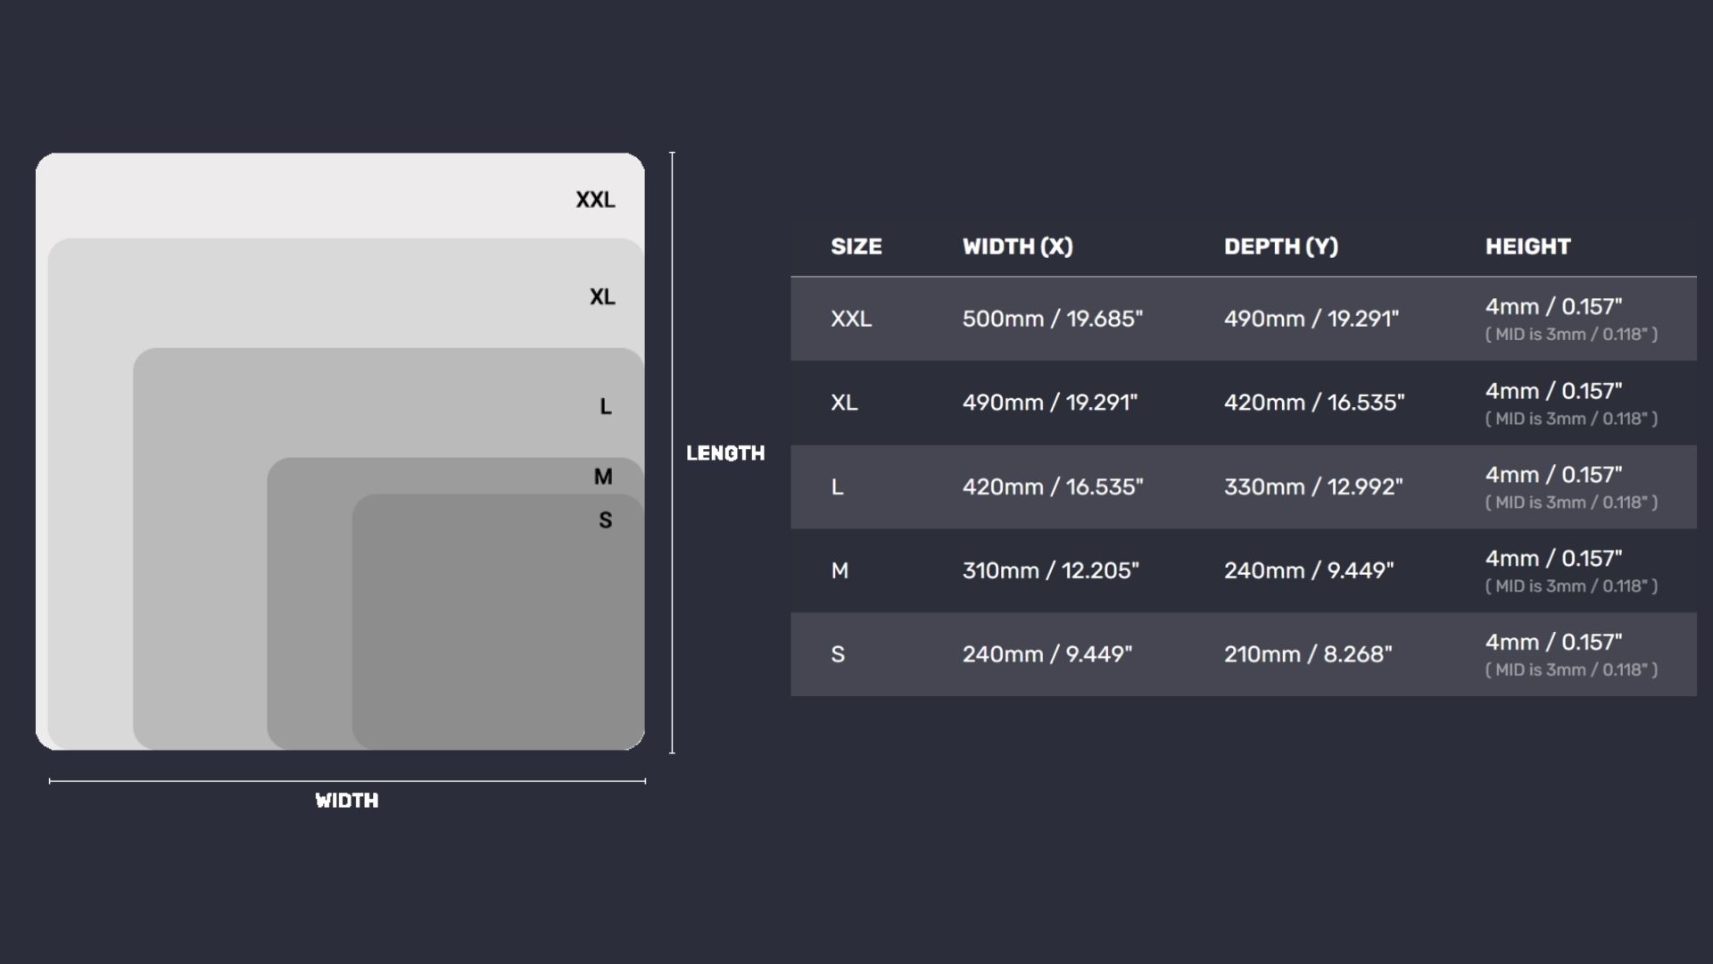The width and height of the screenshot is (1713, 964).
Task: Click the 4mm / 0.157" height in M row
Action: [1553, 559]
